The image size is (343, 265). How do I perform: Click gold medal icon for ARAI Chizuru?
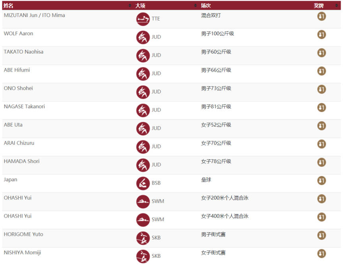tap(322, 144)
